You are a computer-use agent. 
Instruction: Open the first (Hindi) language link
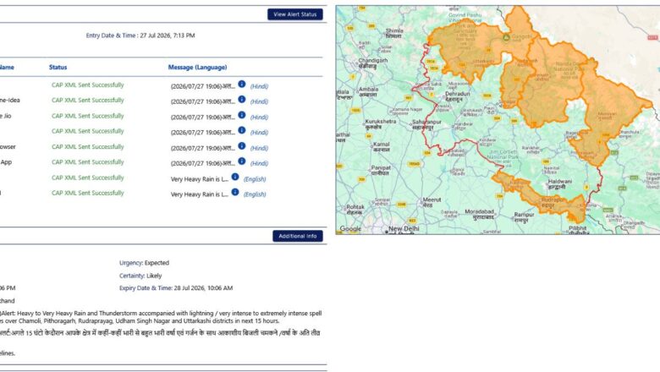click(259, 86)
